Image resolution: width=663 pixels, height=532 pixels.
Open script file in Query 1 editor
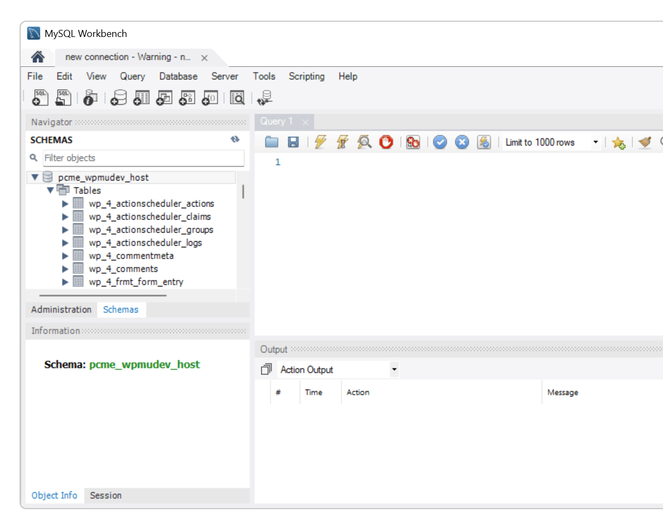tap(272, 142)
